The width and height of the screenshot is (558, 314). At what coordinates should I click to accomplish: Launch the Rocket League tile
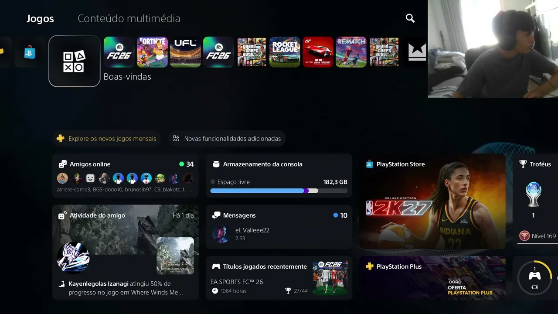[285, 52]
